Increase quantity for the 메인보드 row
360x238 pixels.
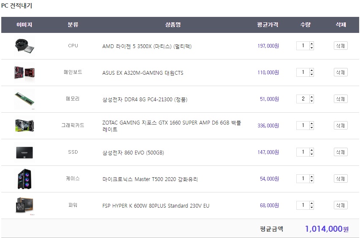[311, 70]
